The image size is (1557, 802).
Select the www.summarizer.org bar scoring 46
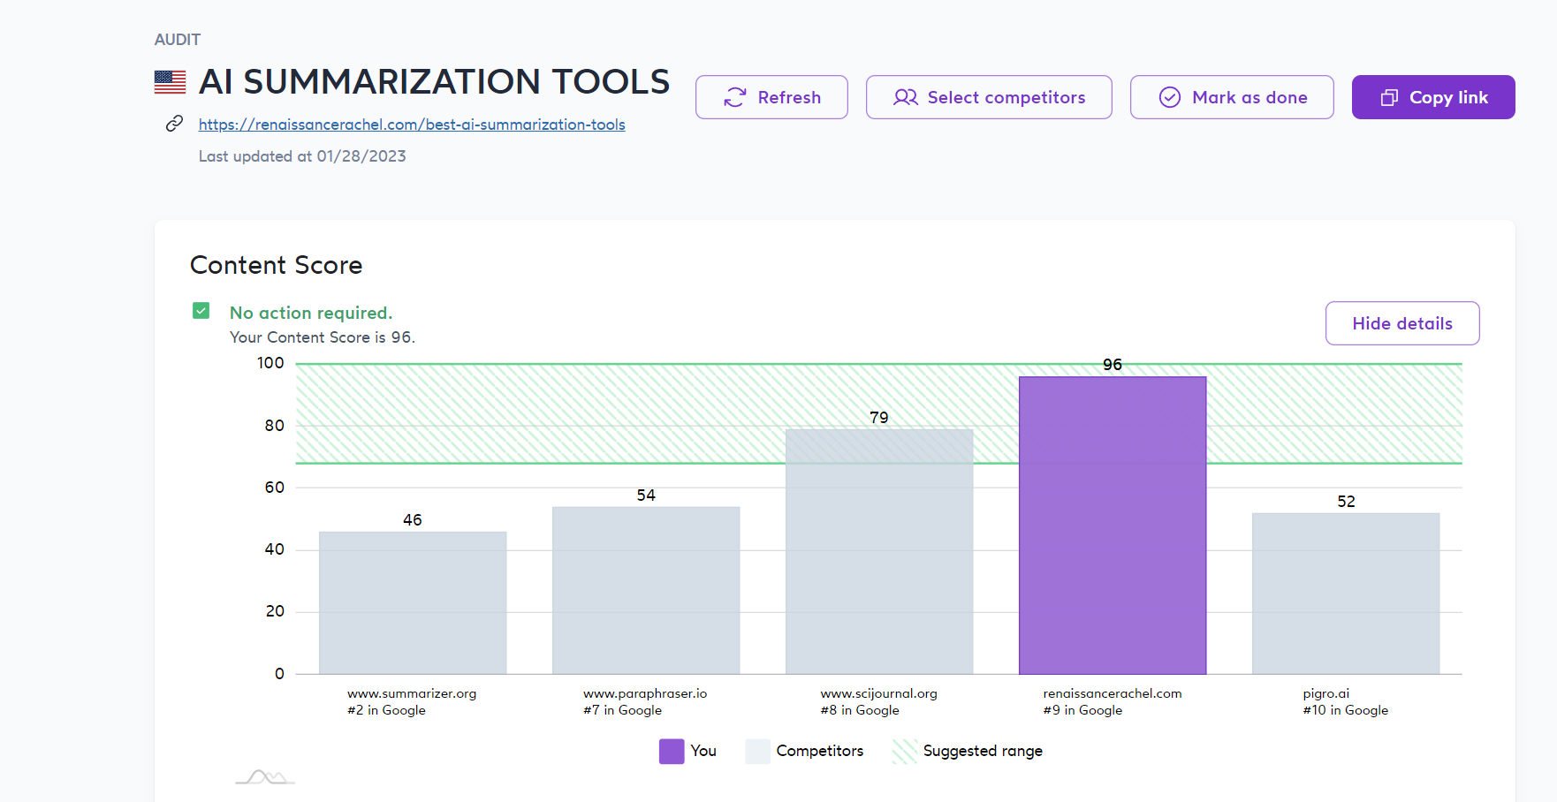(413, 602)
